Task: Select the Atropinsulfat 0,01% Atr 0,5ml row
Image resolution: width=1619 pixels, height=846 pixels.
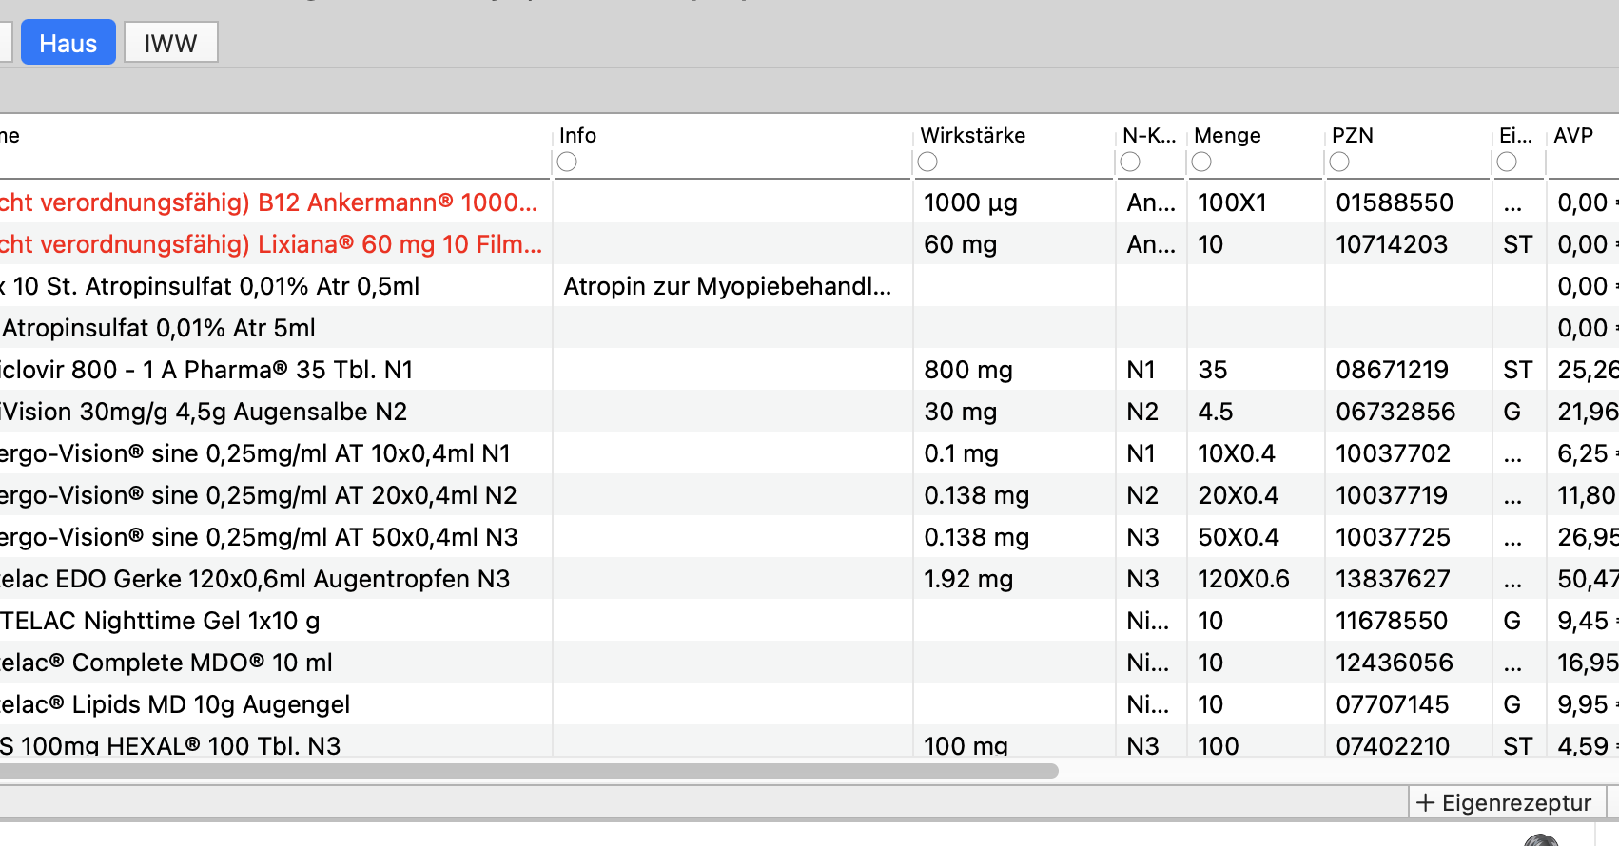Action: [x=809, y=286]
